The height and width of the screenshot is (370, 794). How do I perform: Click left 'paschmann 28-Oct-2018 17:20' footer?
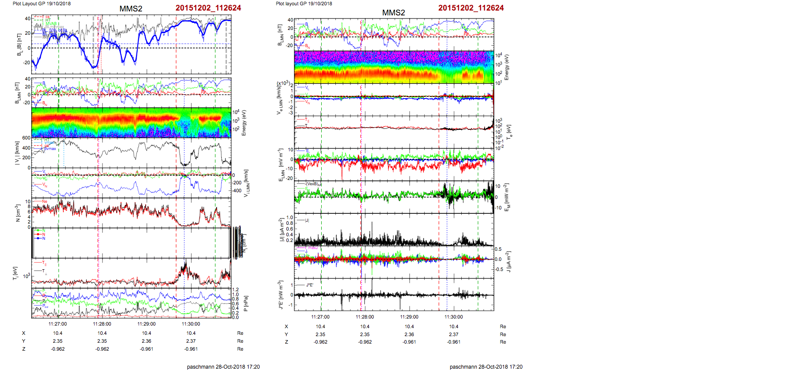click(223, 366)
